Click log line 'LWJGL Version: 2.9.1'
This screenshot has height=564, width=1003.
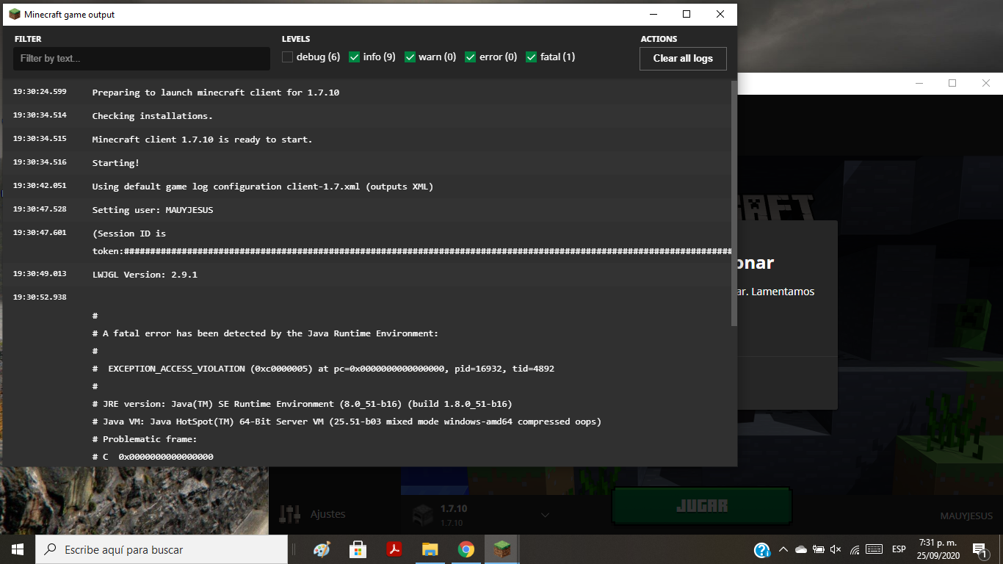(x=145, y=275)
